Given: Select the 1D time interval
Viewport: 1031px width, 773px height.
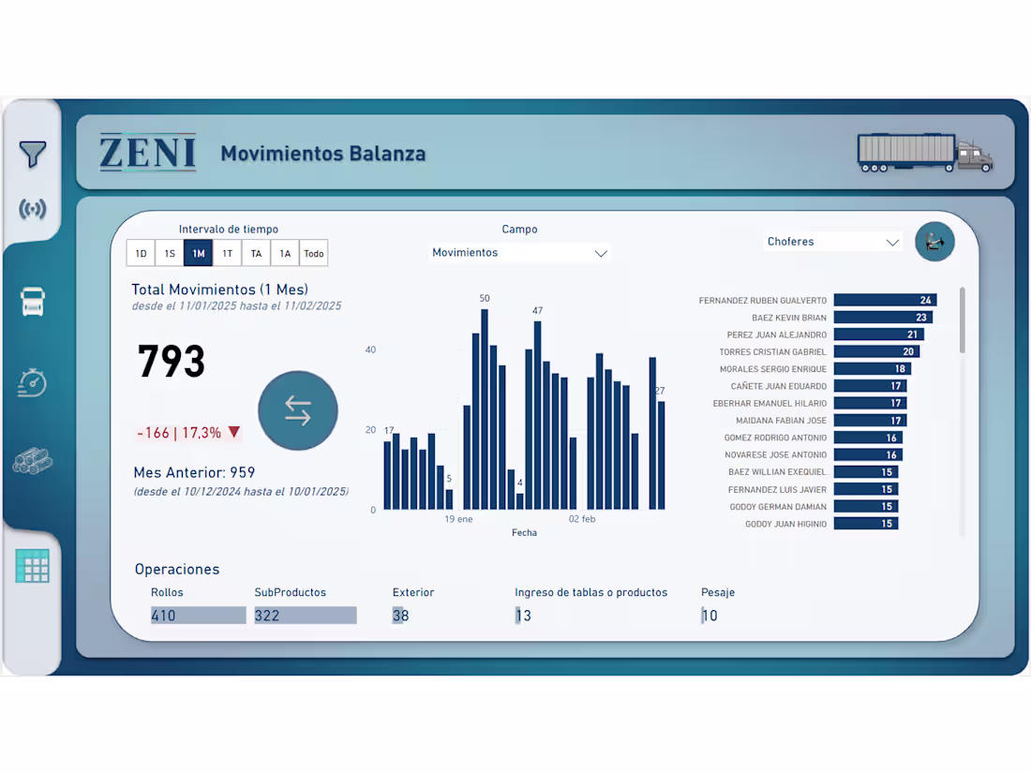Looking at the screenshot, I should tap(141, 252).
